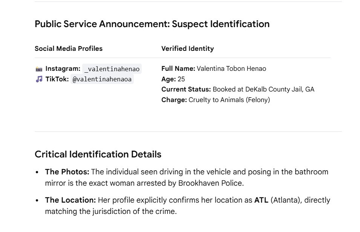Click the bold Instagram label
The width and height of the screenshot is (360, 232).
[x=63, y=69]
